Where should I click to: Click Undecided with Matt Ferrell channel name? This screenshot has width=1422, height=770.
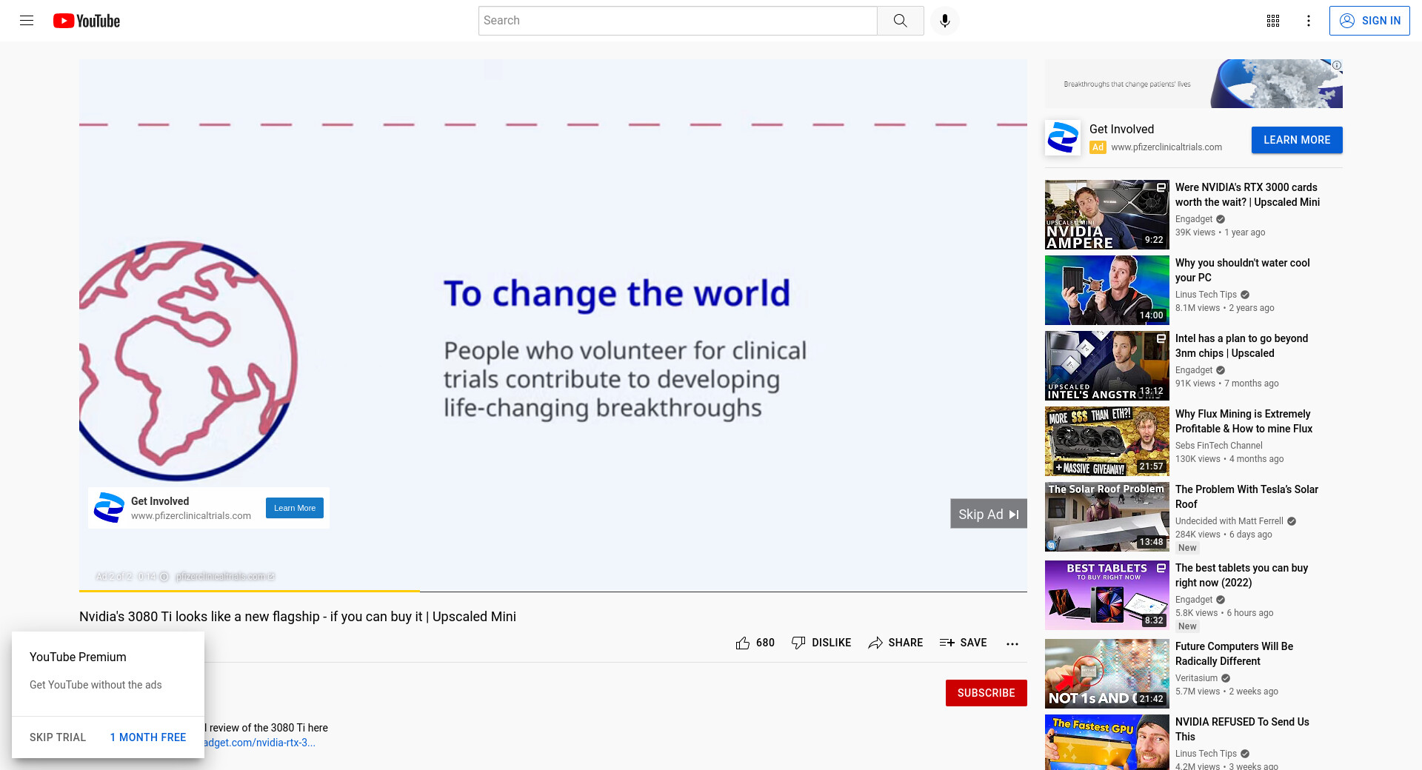[1229, 521]
